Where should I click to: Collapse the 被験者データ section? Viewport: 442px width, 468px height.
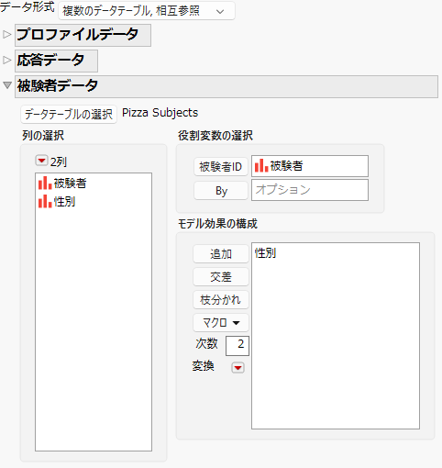[x=7, y=85]
